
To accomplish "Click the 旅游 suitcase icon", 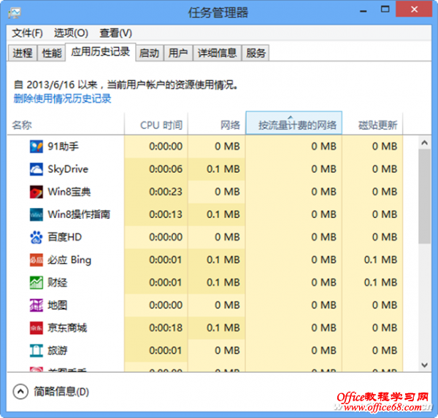I will tap(36, 351).
